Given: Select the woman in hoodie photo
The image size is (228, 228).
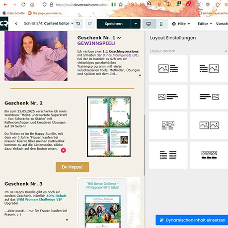Looking at the screenshot, I should point(36,56).
